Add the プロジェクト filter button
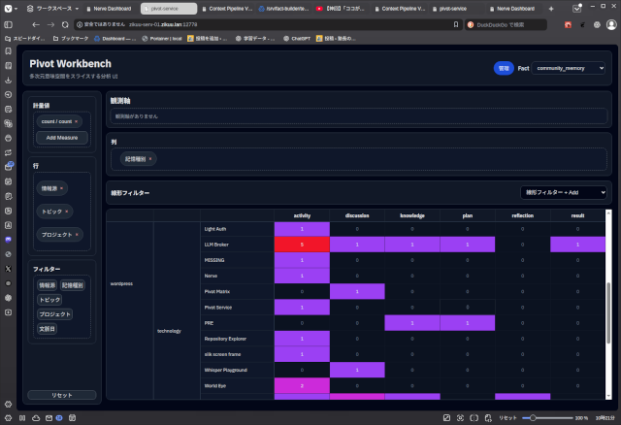 pyautogui.click(x=54, y=314)
